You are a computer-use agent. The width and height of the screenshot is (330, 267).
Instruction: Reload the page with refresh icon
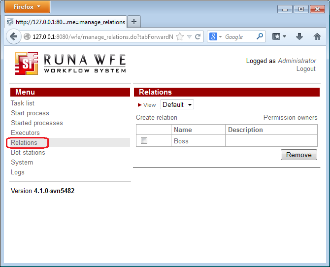click(198, 36)
